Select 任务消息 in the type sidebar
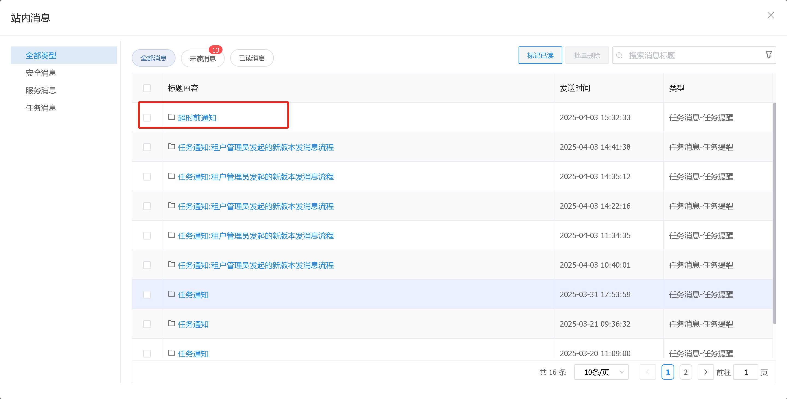 click(x=41, y=108)
